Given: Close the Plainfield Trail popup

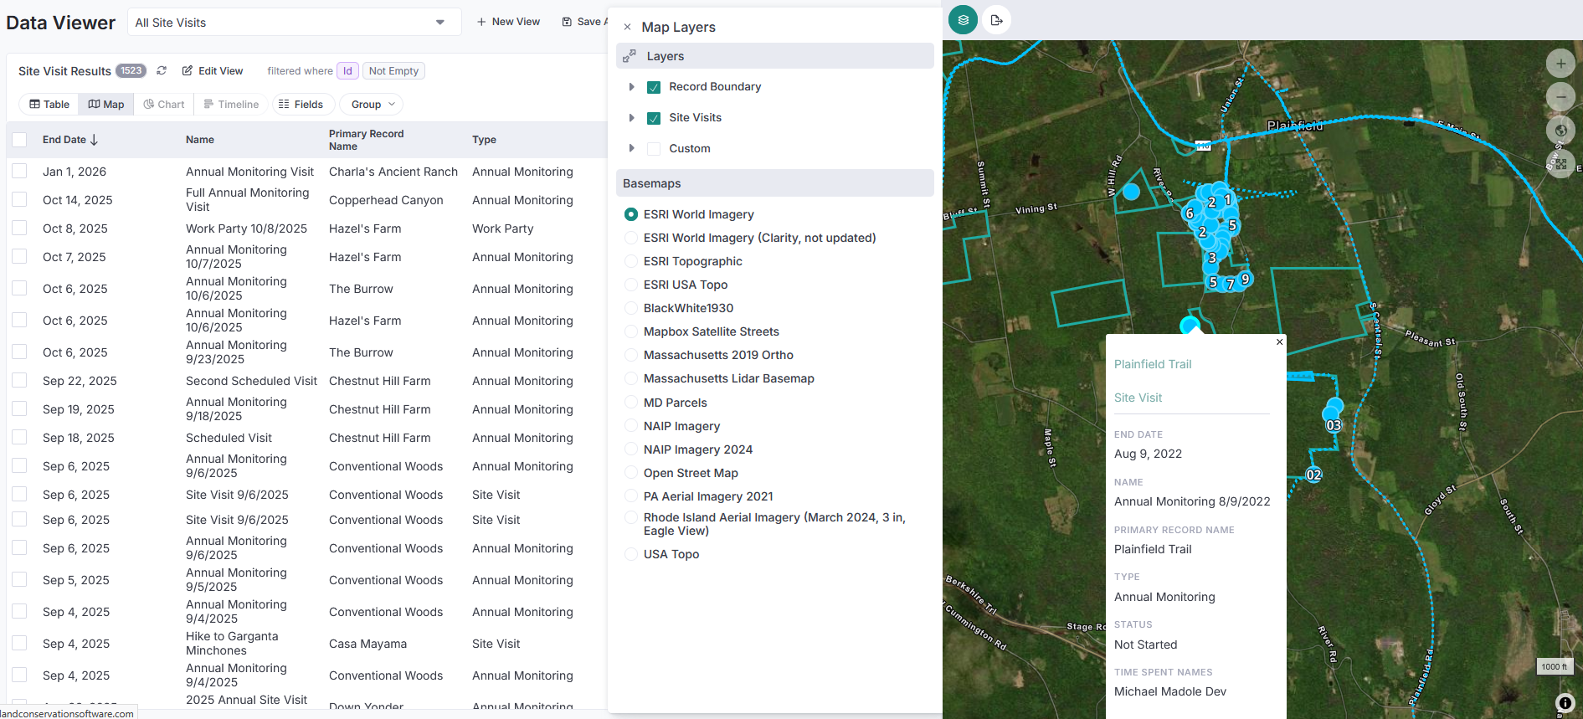Looking at the screenshot, I should click(1279, 342).
